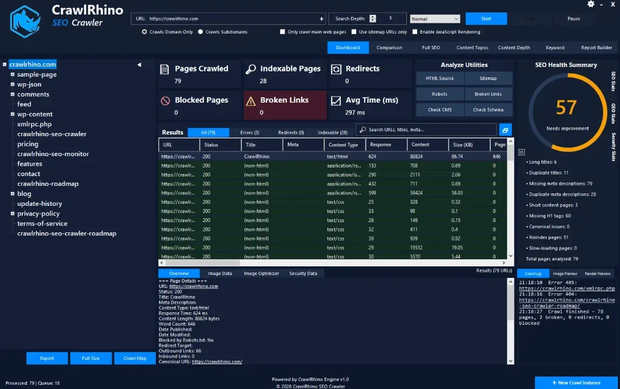Open the Image Data tab
The width and height of the screenshot is (620, 389).
(x=220, y=273)
